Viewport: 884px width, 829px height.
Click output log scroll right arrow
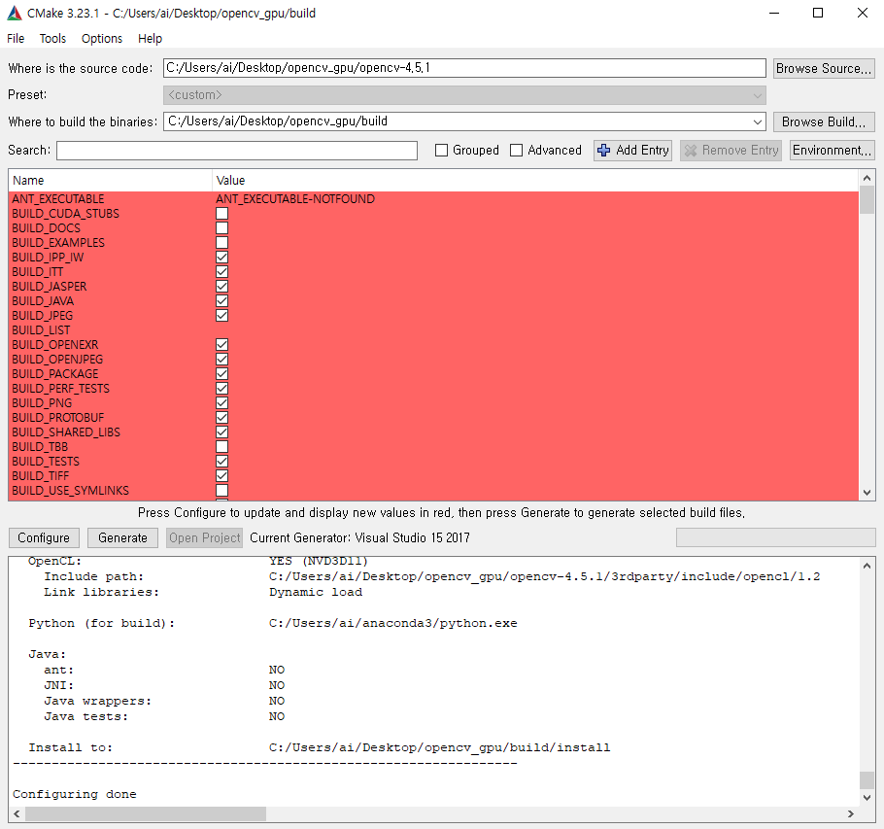851,813
